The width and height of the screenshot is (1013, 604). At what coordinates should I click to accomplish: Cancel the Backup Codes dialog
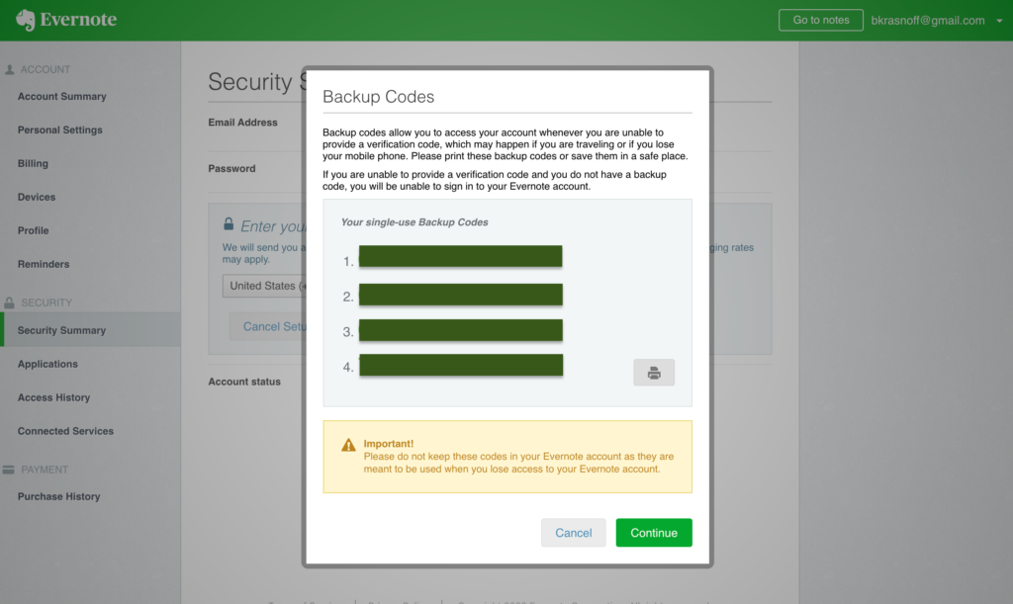click(x=573, y=532)
